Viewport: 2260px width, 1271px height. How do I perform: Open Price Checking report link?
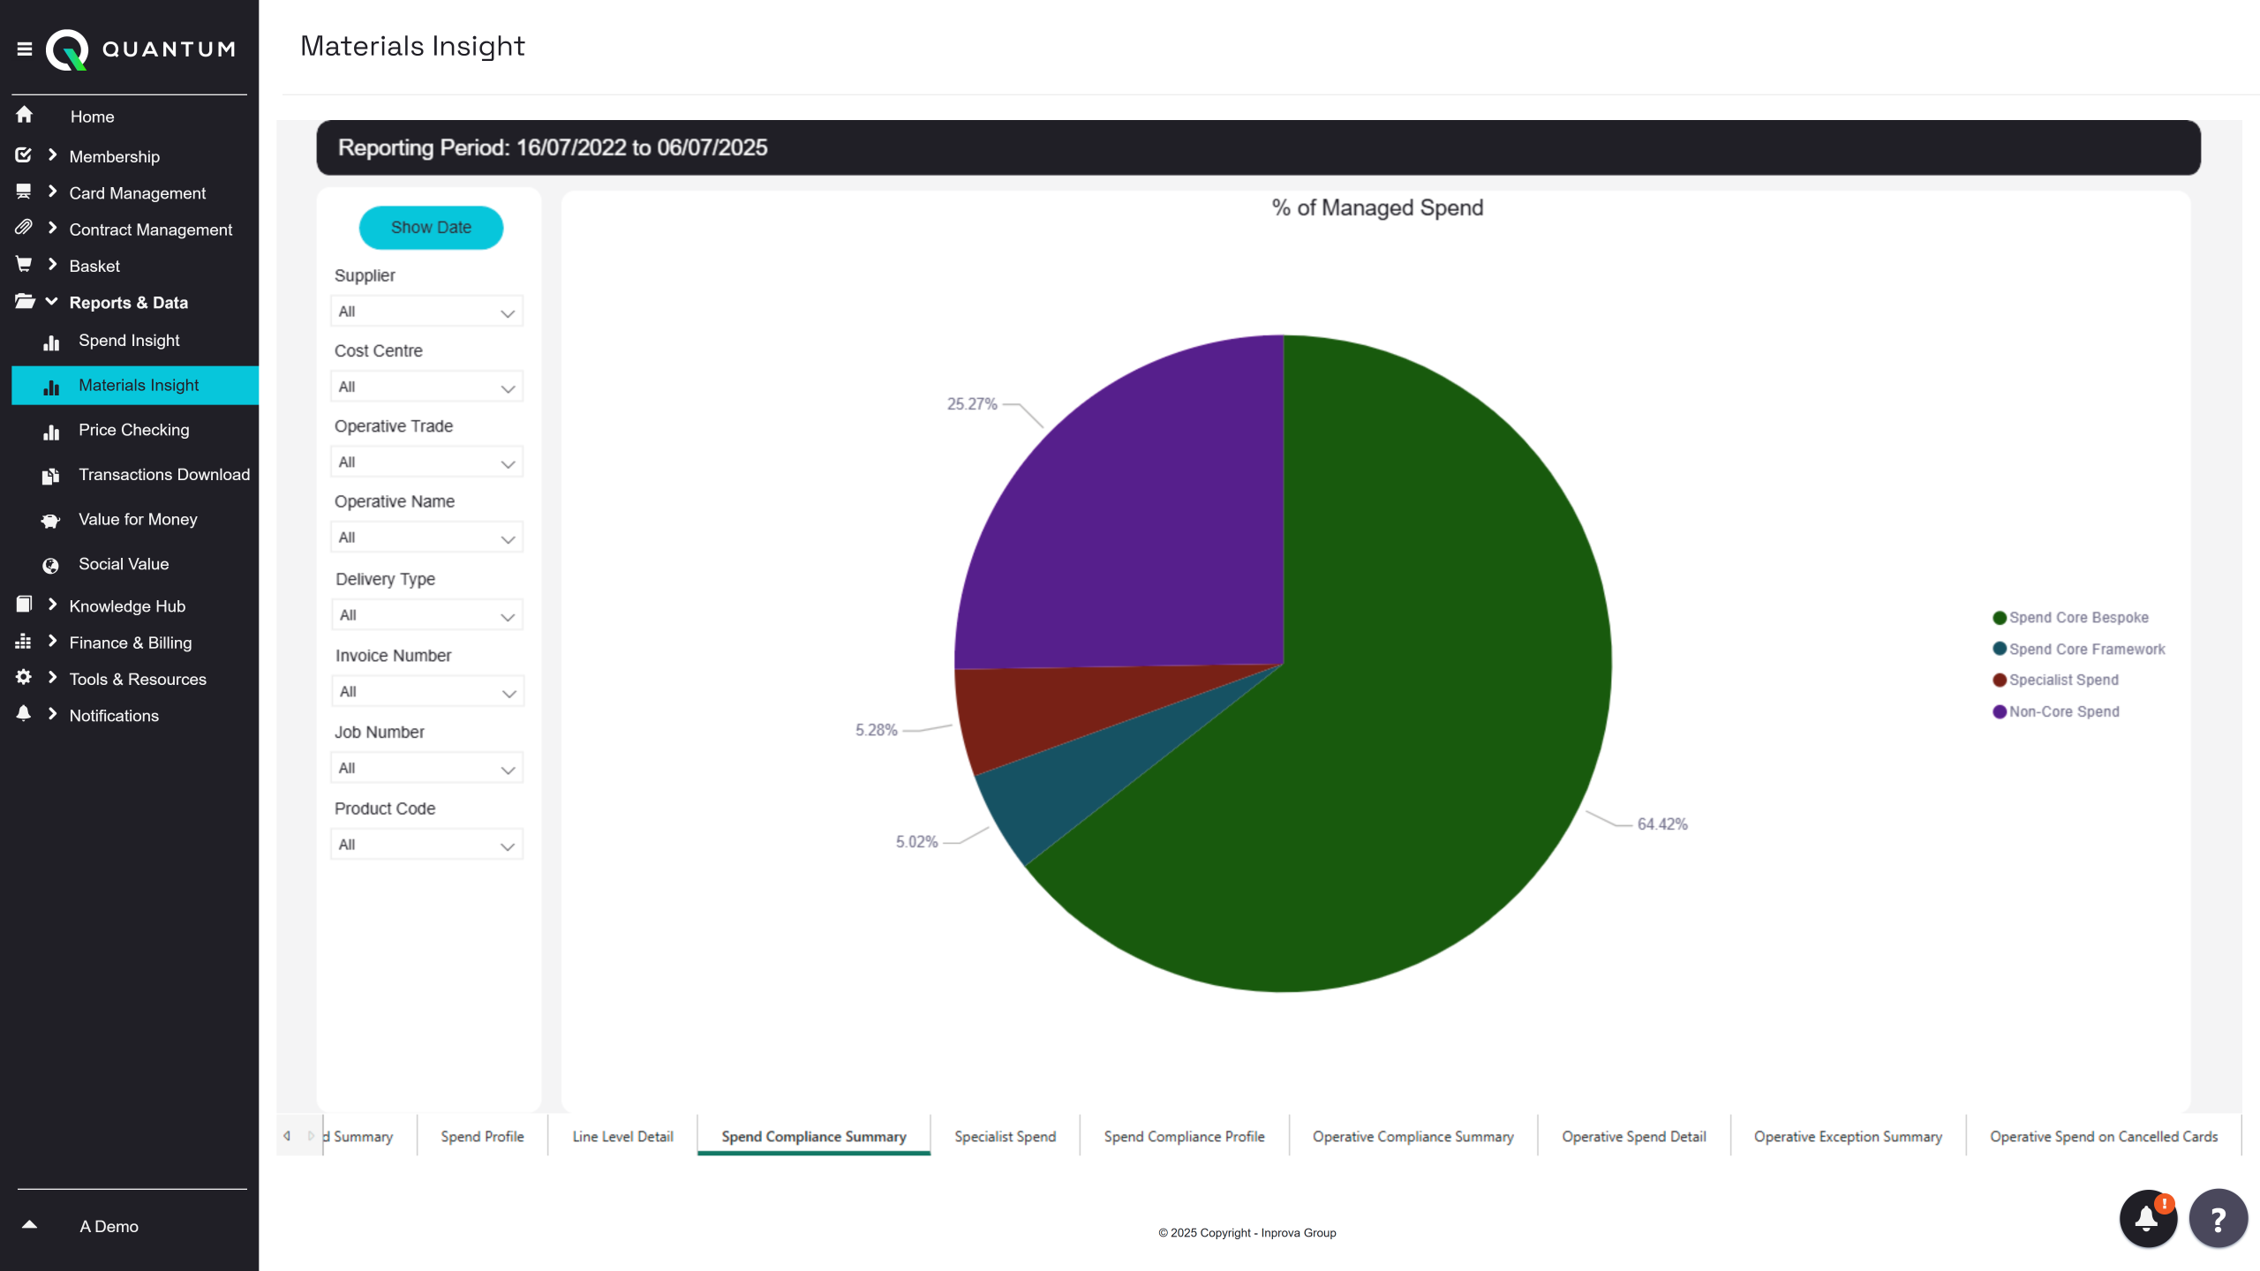coord(133,430)
